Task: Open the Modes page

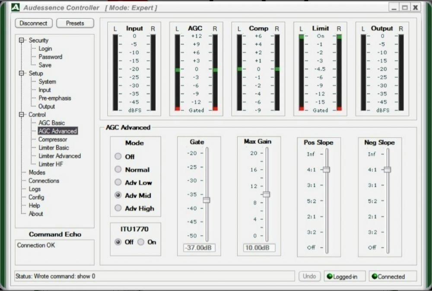Action: [x=37, y=172]
